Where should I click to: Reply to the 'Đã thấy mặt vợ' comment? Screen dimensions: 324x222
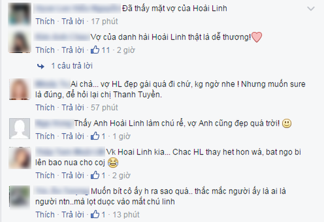click(x=73, y=21)
